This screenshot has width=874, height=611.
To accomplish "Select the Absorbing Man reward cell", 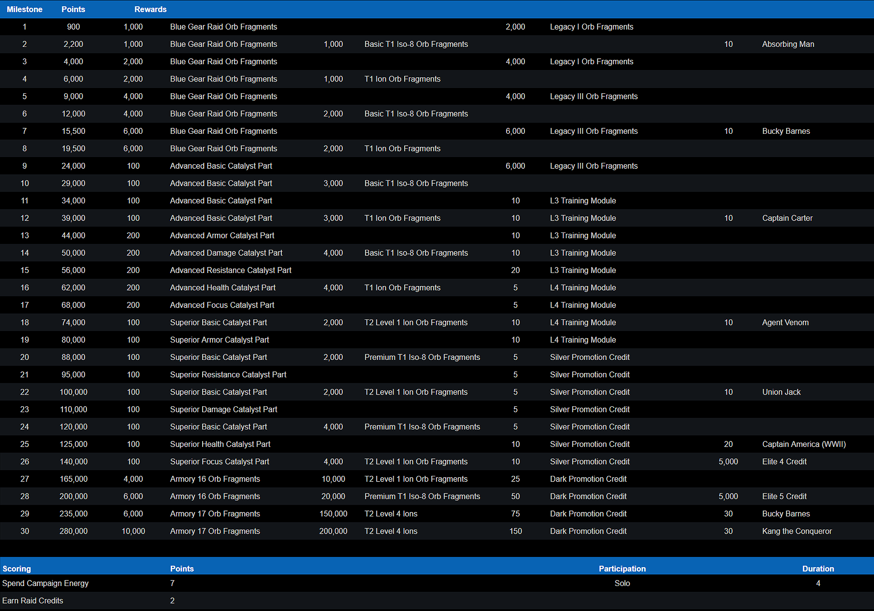I will pos(788,44).
